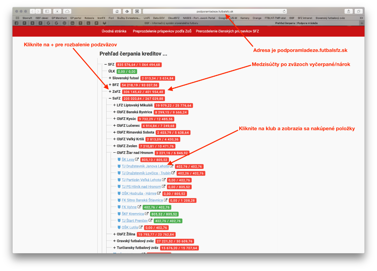The image size is (377, 271).
Task: Expand the ObFZ Zvolen node
Action: [x=114, y=146]
